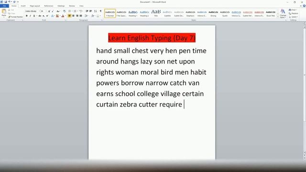Expand the Customize Quick Access Toolbar arrow
The width and height of the screenshot is (306, 172).
coord(18,2)
